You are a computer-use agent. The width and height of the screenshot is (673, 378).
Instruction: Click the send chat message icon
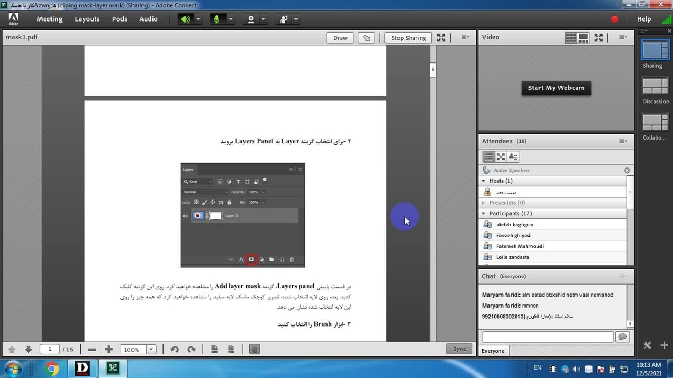[x=623, y=337]
